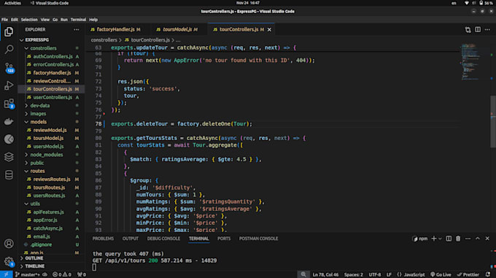
Task: Open notifications bell in status bar
Action: tap(488, 274)
